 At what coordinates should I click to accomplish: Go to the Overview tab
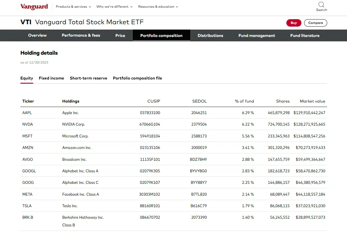pyautogui.click(x=37, y=35)
